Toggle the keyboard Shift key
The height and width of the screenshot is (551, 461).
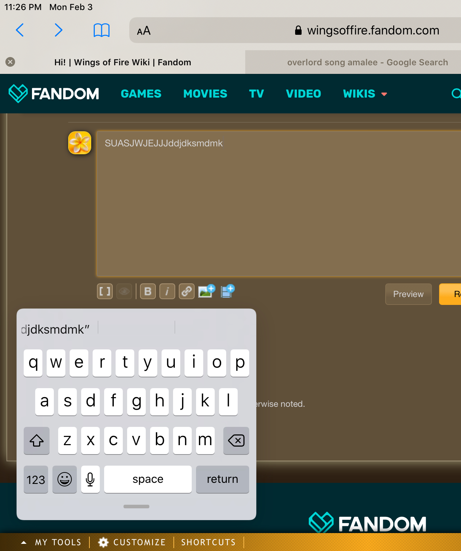[x=37, y=441]
